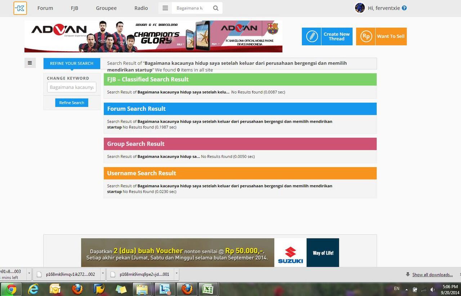Viewport: 461px width, 296px height.
Task: Click 'No Results found (0.0050 sec)' text
Action: [228, 156]
